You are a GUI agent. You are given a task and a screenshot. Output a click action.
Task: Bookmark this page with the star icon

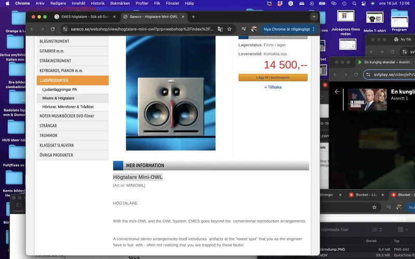[x=229, y=29]
